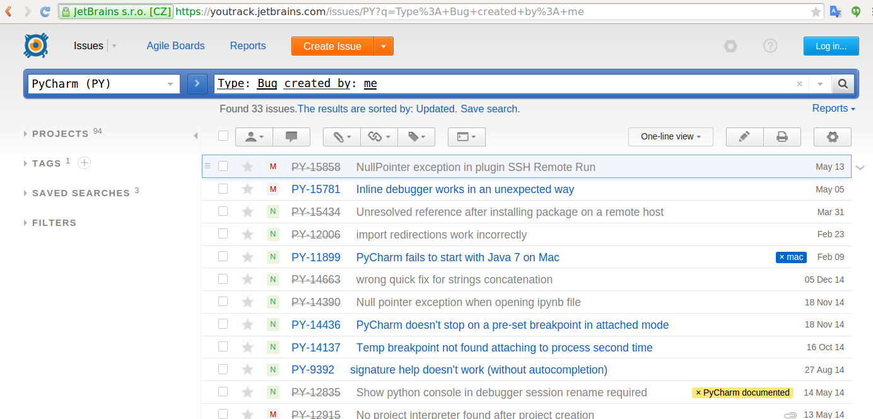
Task: Click the Save search link
Action: [x=490, y=109]
